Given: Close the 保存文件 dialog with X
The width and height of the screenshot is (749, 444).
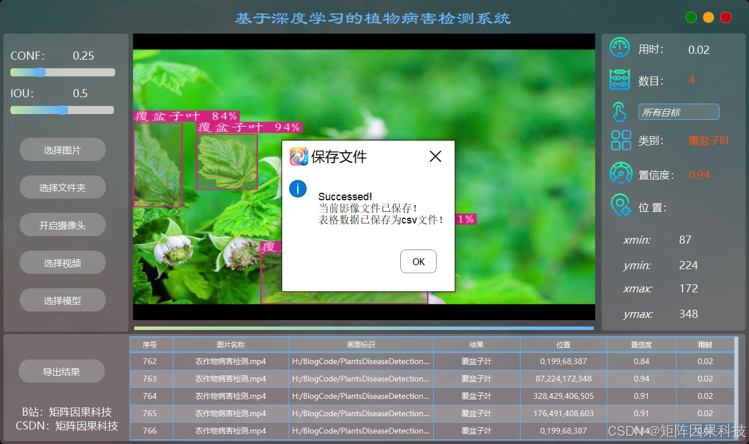Looking at the screenshot, I should click(x=436, y=156).
